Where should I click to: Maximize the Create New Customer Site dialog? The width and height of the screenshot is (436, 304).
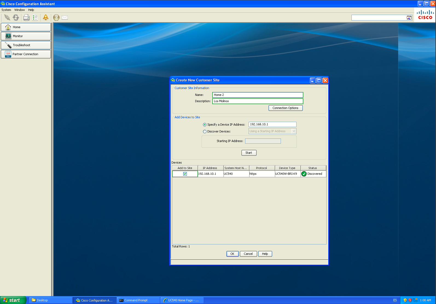[319, 80]
